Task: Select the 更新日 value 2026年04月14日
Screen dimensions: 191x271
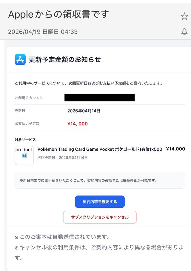Action: coord(84,111)
